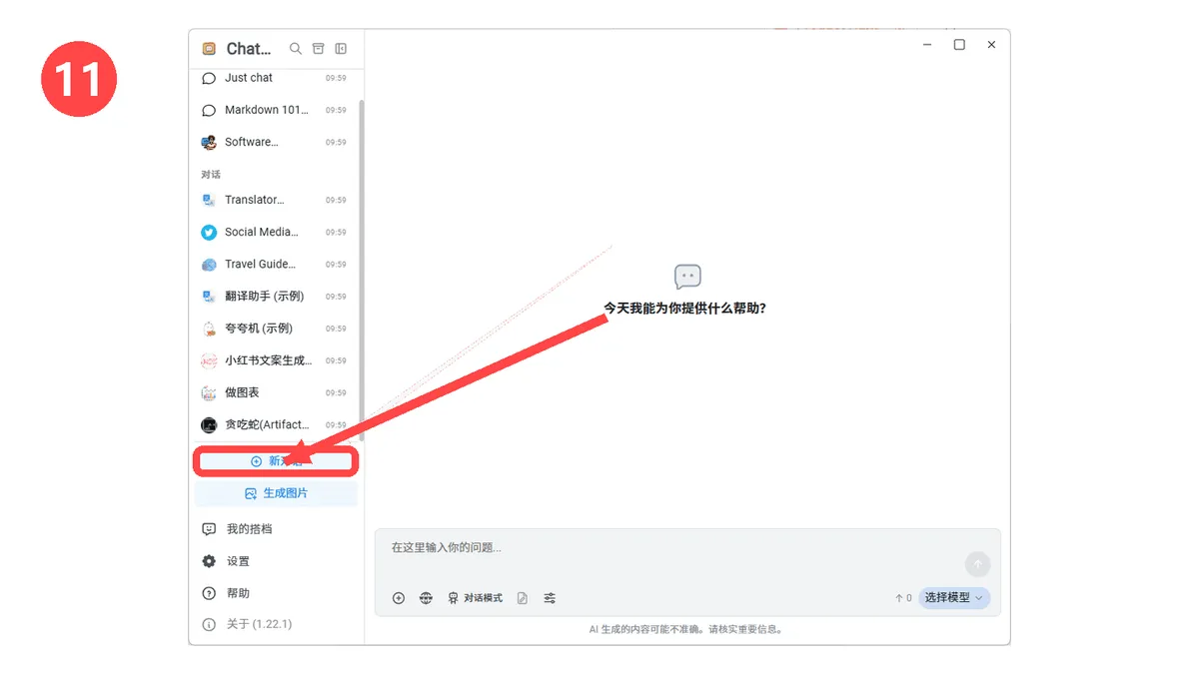This screenshot has height=674, width=1199.
Task: Click the speech bubble icon beside Markdown 101
Action: click(x=209, y=110)
